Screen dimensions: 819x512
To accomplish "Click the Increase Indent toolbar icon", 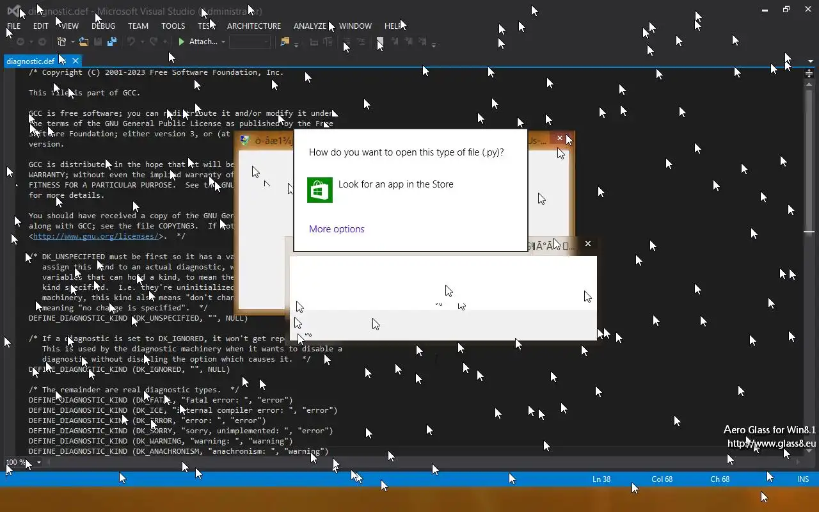I will click(x=362, y=42).
